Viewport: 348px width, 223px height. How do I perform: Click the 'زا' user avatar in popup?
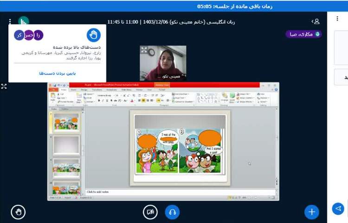(39, 35)
